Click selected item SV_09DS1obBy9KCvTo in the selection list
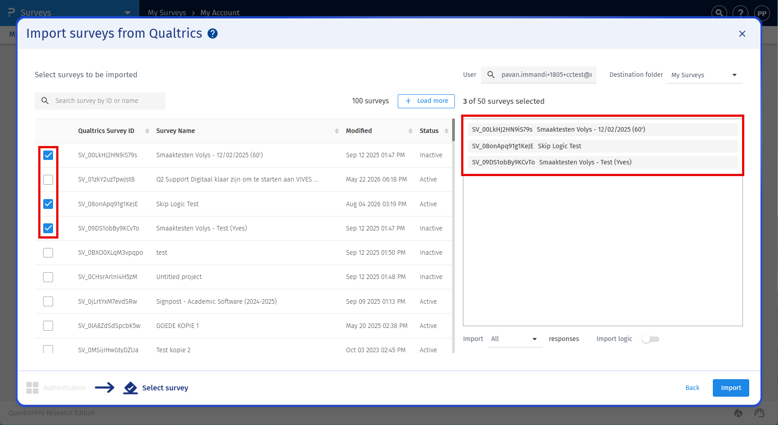778x425 pixels. pyautogui.click(x=603, y=162)
